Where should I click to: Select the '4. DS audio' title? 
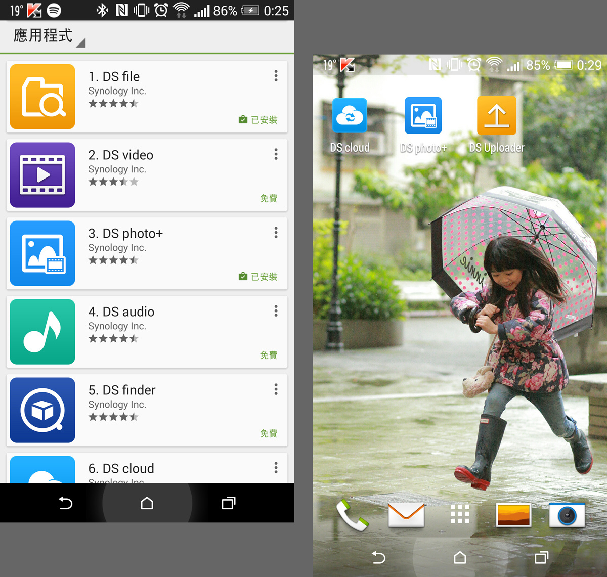[x=121, y=312]
